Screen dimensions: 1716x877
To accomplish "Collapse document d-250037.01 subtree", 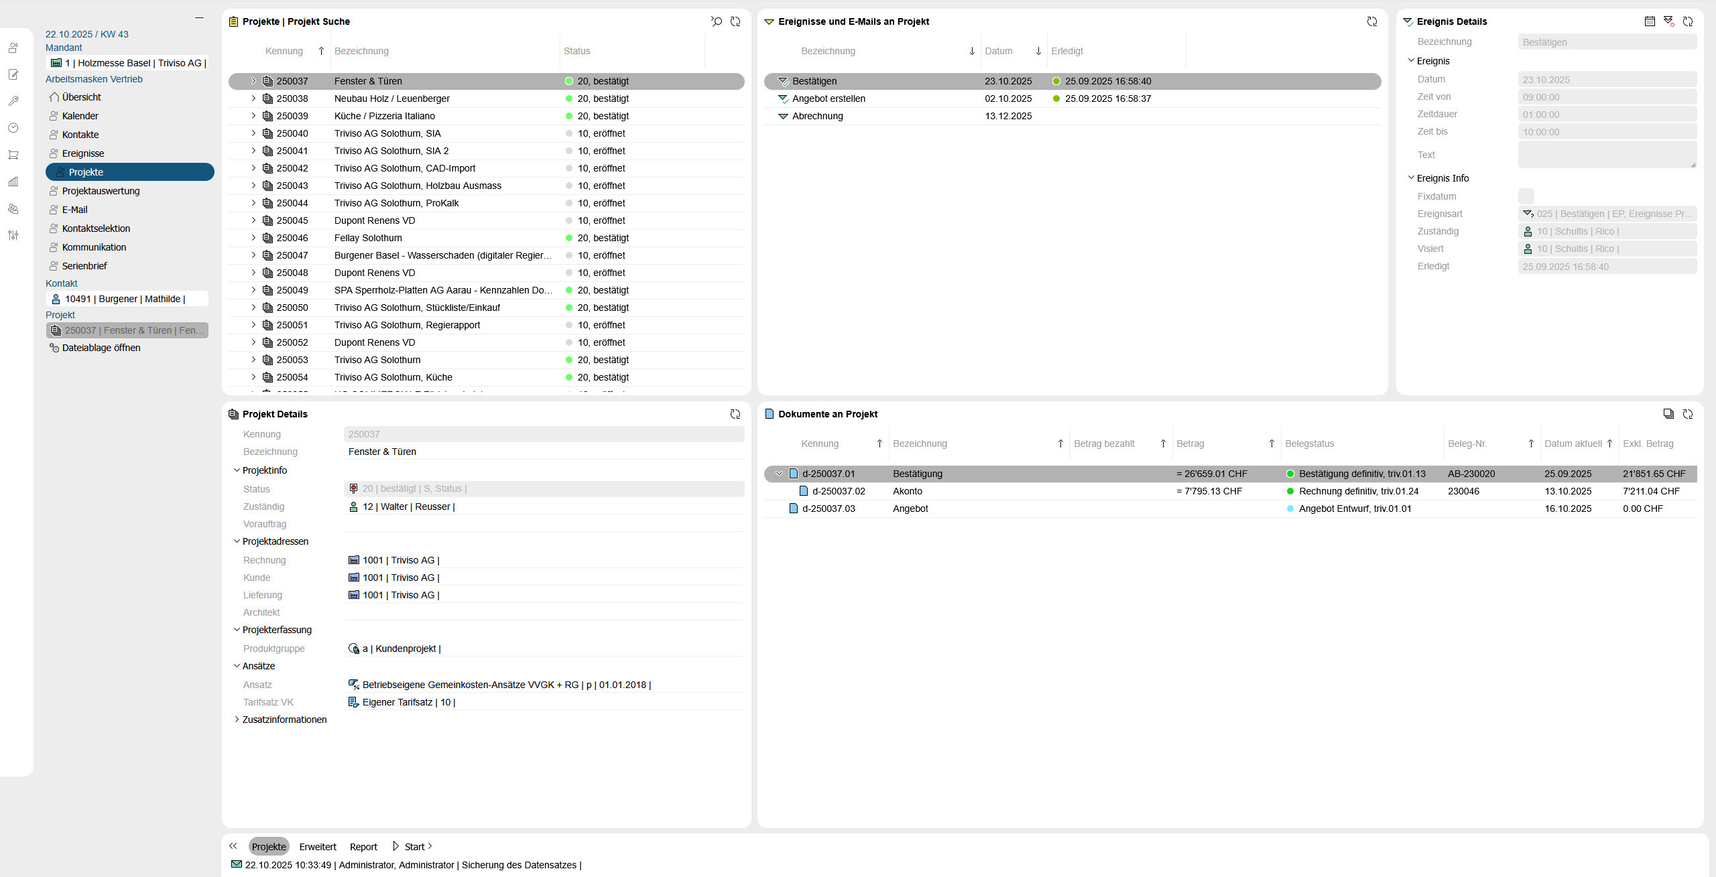I will point(779,474).
